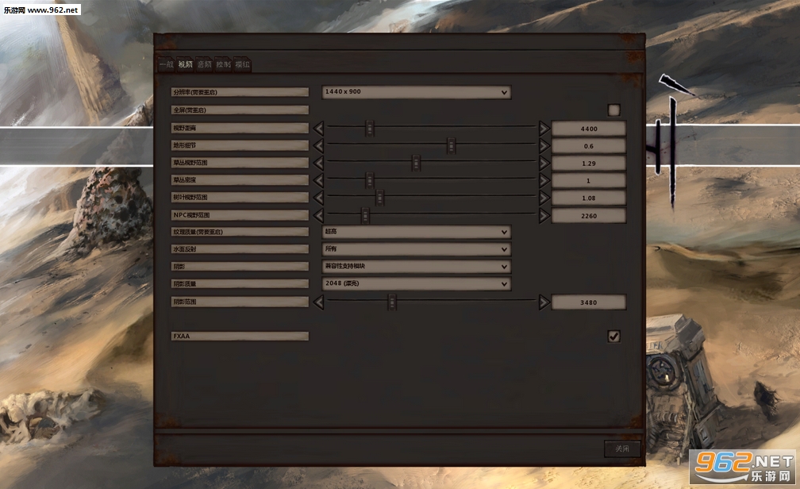
Task: Select the 视频 tab
Action: tap(186, 64)
